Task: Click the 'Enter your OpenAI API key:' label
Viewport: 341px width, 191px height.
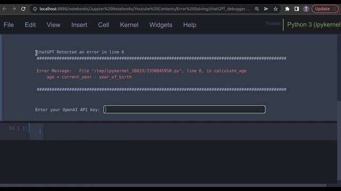Action: pos(68,110)
